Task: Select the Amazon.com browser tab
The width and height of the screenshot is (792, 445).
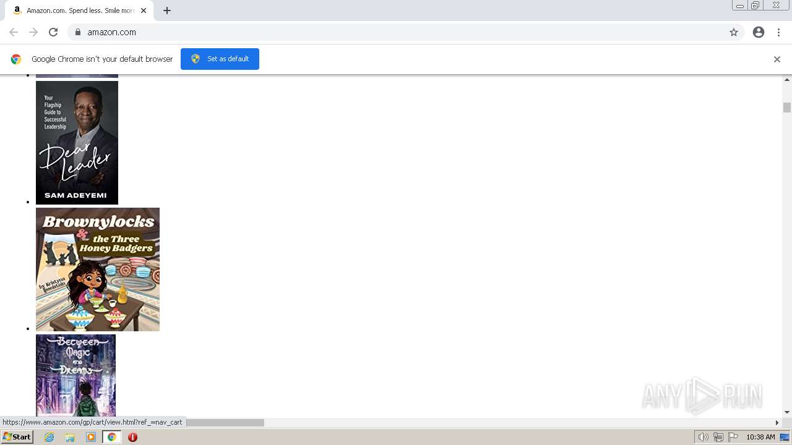Action: 79,11
